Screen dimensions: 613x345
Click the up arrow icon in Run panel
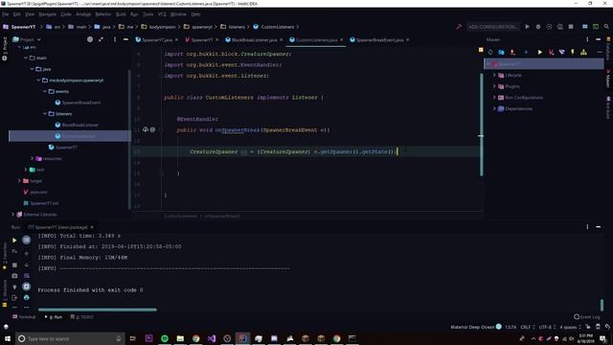click(26, 254)
